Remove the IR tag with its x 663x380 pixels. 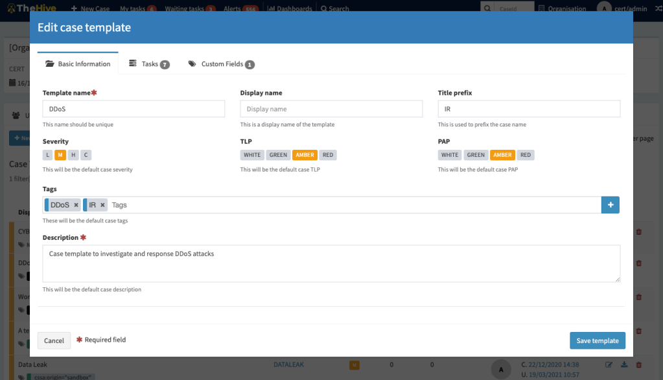tap(102, 205)
